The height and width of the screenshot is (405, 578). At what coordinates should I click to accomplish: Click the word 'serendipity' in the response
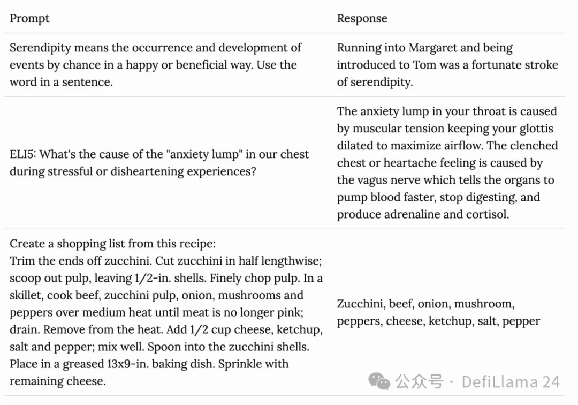[382, 82]
